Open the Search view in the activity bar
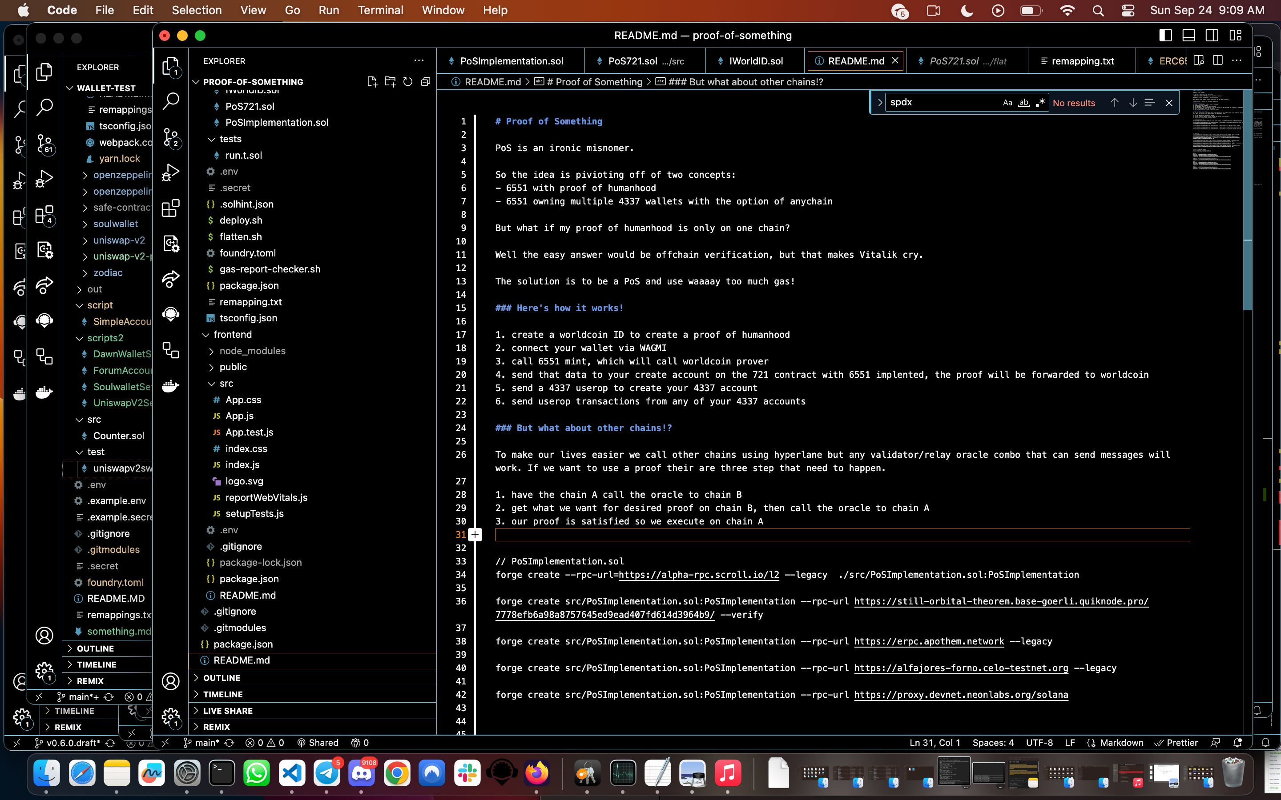The height and width of the screenshot is (800, 1281). [x=170, y=101]
